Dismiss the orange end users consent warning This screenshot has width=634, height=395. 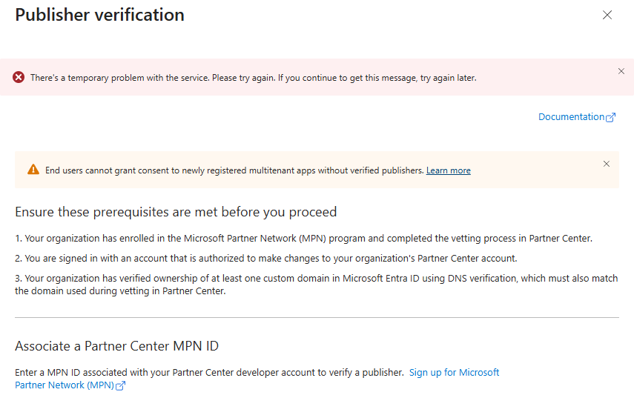606,164
